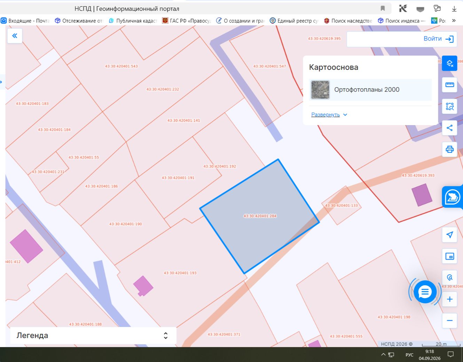
Task: Open the round chat support bubble
Action: pos(425,292)
